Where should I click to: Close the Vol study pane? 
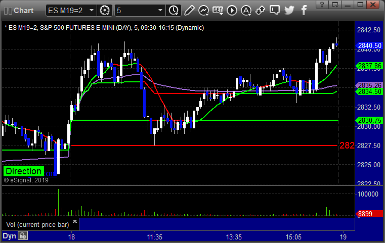coord(75,221)
